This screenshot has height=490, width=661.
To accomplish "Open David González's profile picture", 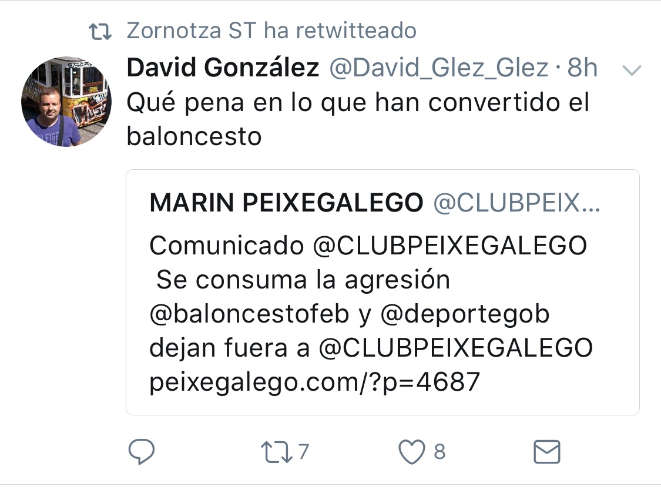I will (x=66, y=102).
